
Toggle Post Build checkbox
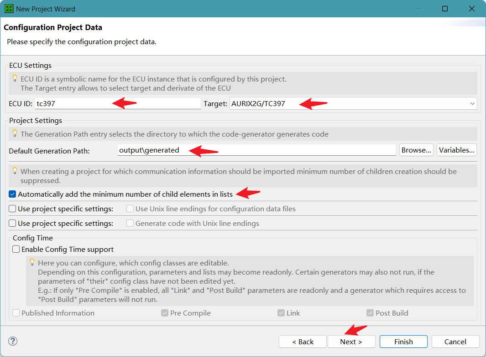(x=370, y=313)
